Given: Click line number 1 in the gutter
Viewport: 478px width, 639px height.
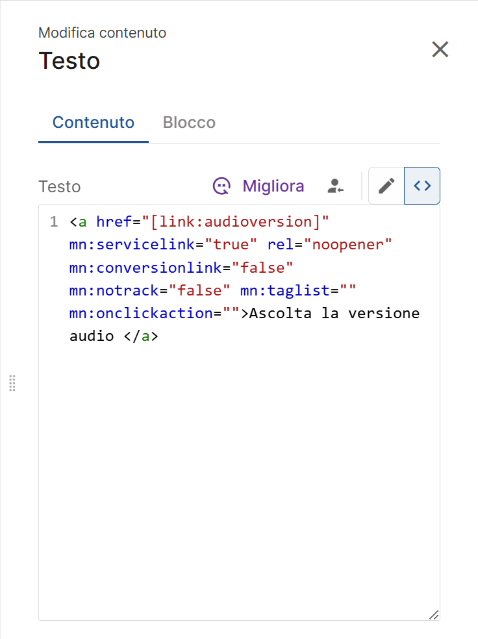Looking at the screenshot, I should coord(54,222).
